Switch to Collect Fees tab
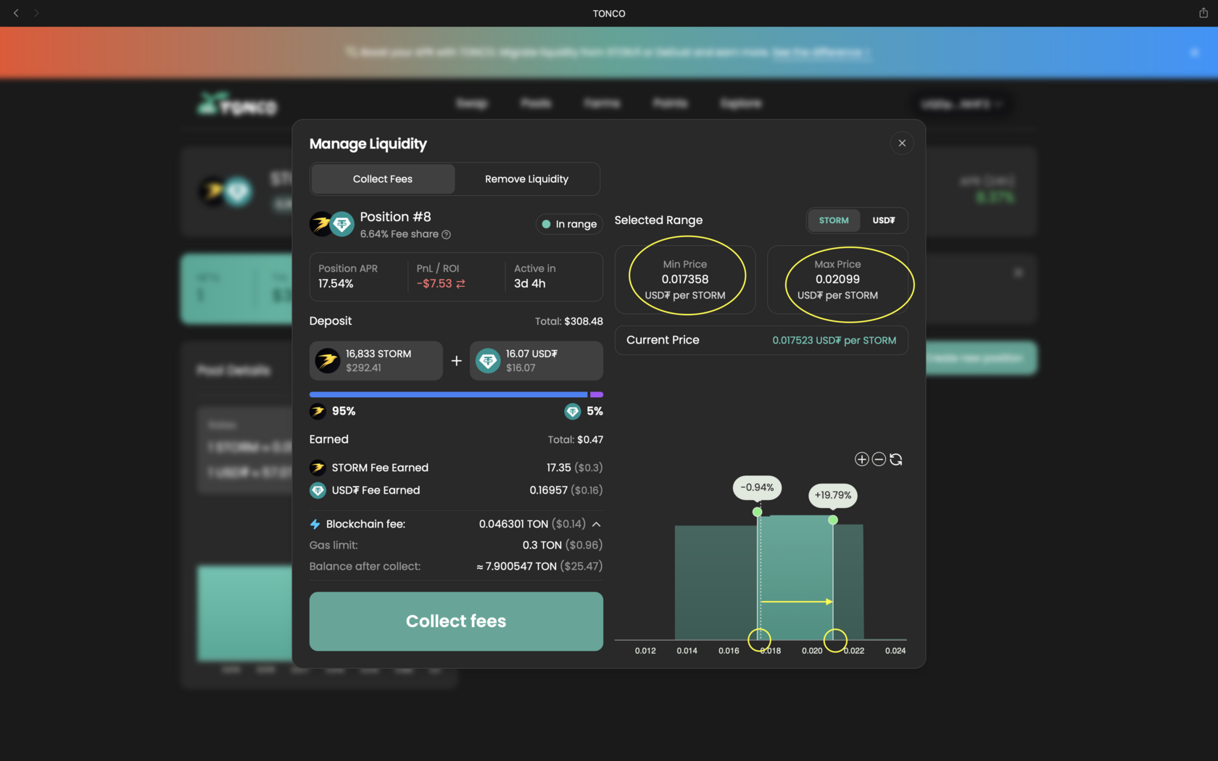This screenshot has width=1218, height=761. [383, 179]
